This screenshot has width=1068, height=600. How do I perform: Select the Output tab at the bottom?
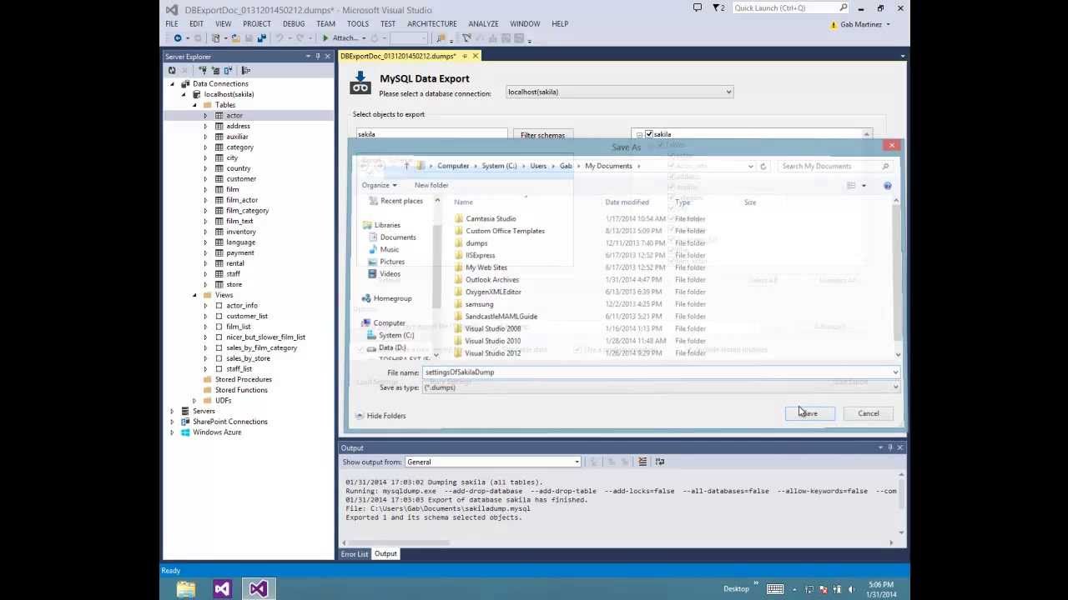pyautogui.click(x=385, y=554)
